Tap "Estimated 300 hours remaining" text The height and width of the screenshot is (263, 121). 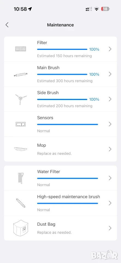[65, 81]
